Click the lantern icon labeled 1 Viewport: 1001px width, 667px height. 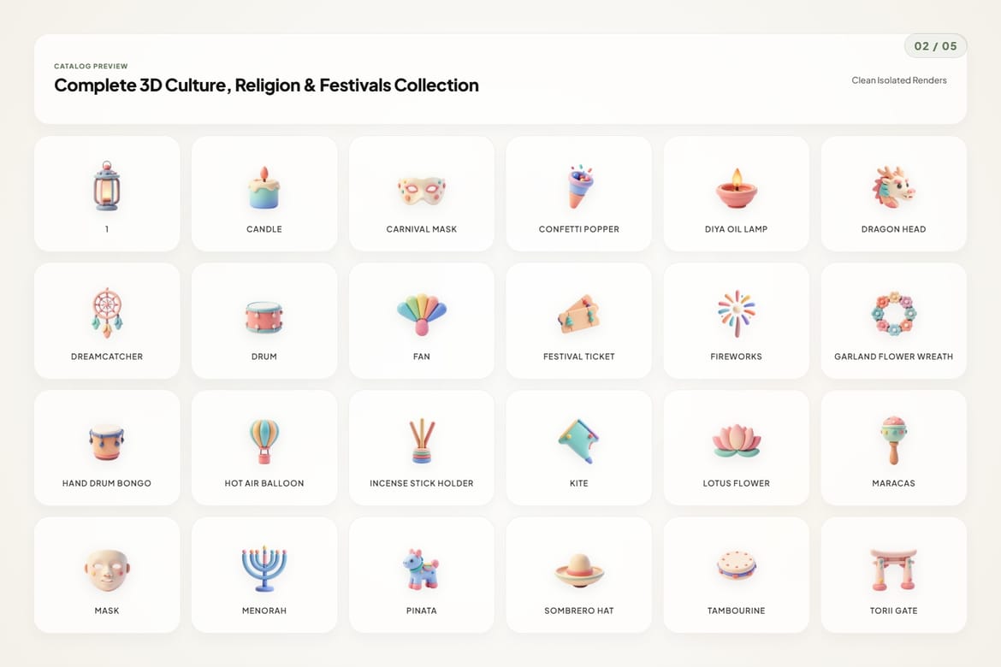point(107,186)
